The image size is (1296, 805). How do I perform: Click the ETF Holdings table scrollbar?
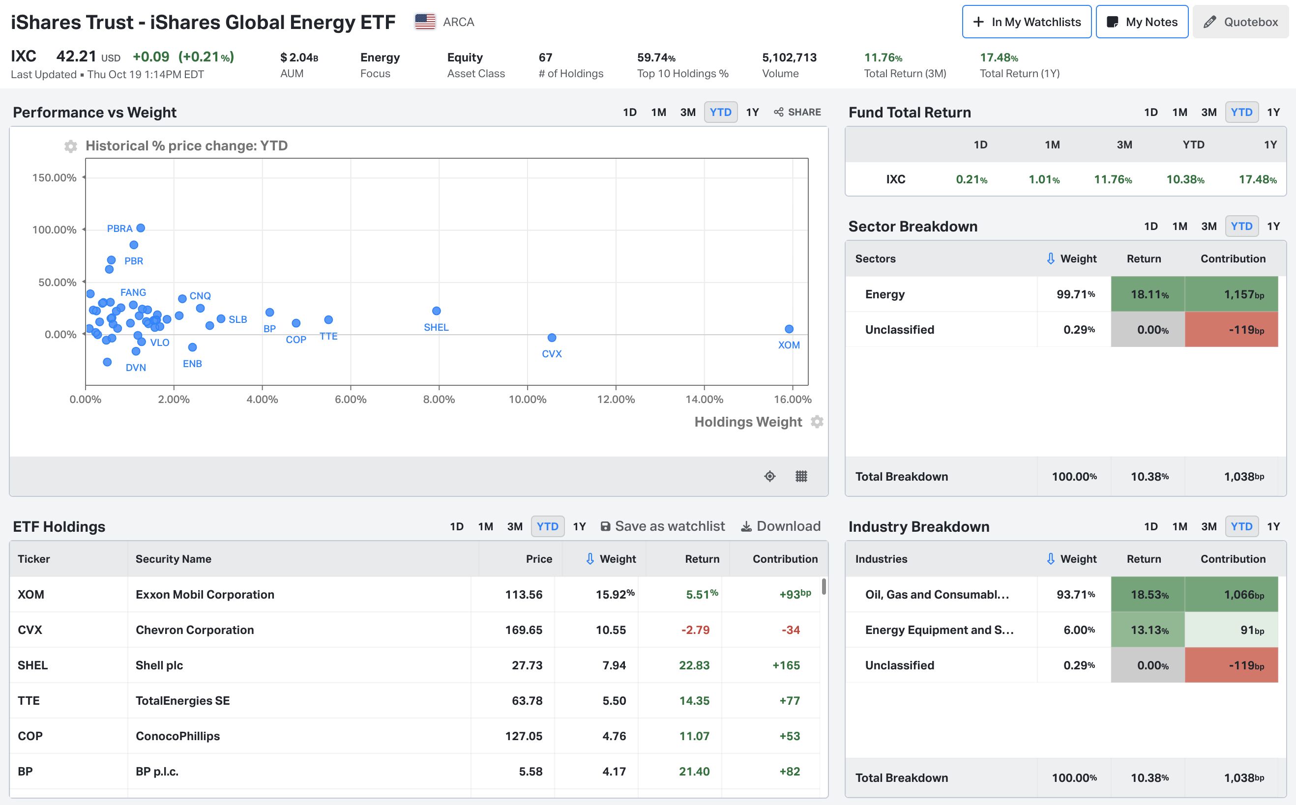point(824,586)
